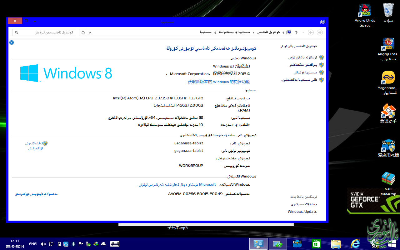Viewport: 400px width, 250px height.
Task: Open the Recycle Bin desktop icon
Action: (388, 13)
